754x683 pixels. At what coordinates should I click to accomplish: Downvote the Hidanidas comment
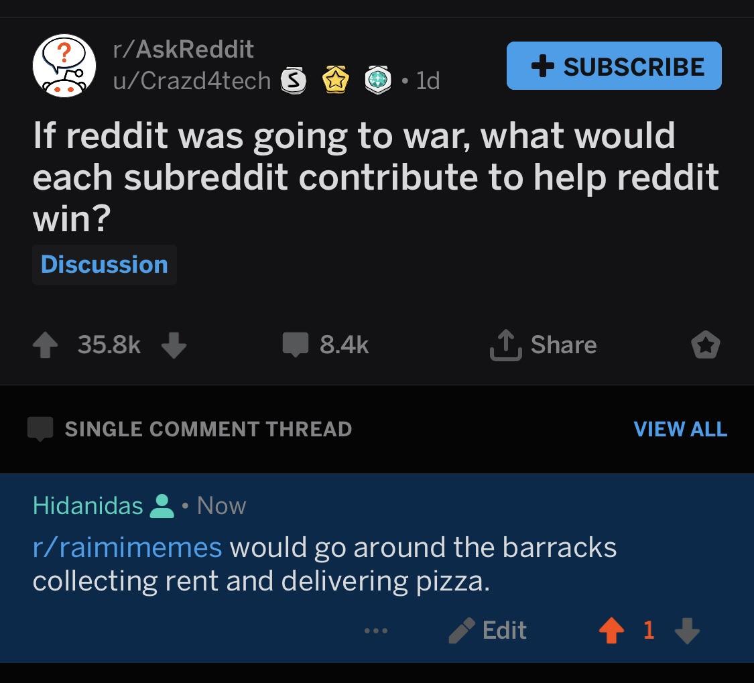[x=687, y=630]
